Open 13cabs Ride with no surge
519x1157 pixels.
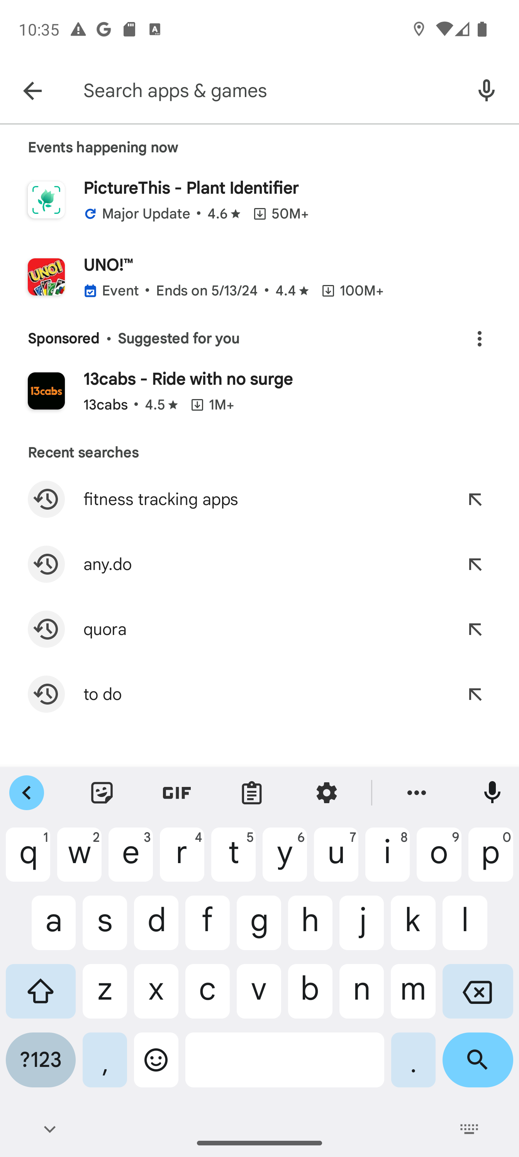coord(259,391)
